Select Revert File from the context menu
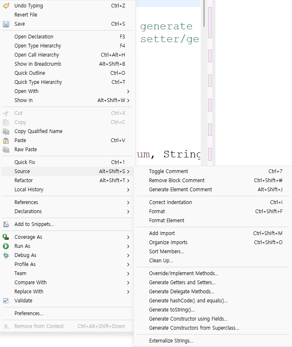Screen dimensions: 292x347 click(x=67, y=15)
